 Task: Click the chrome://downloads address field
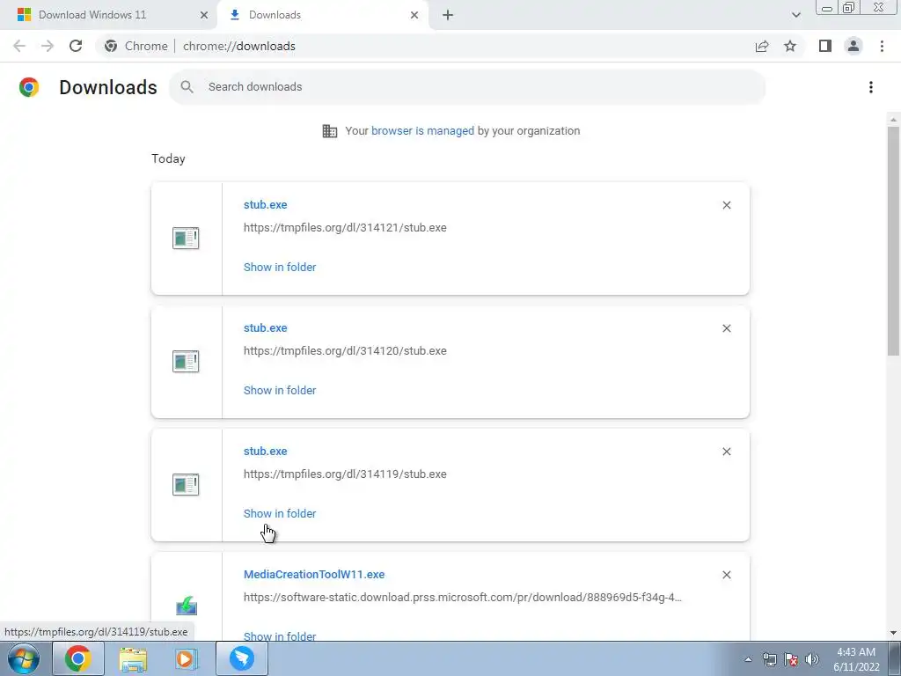pos(239,46)
